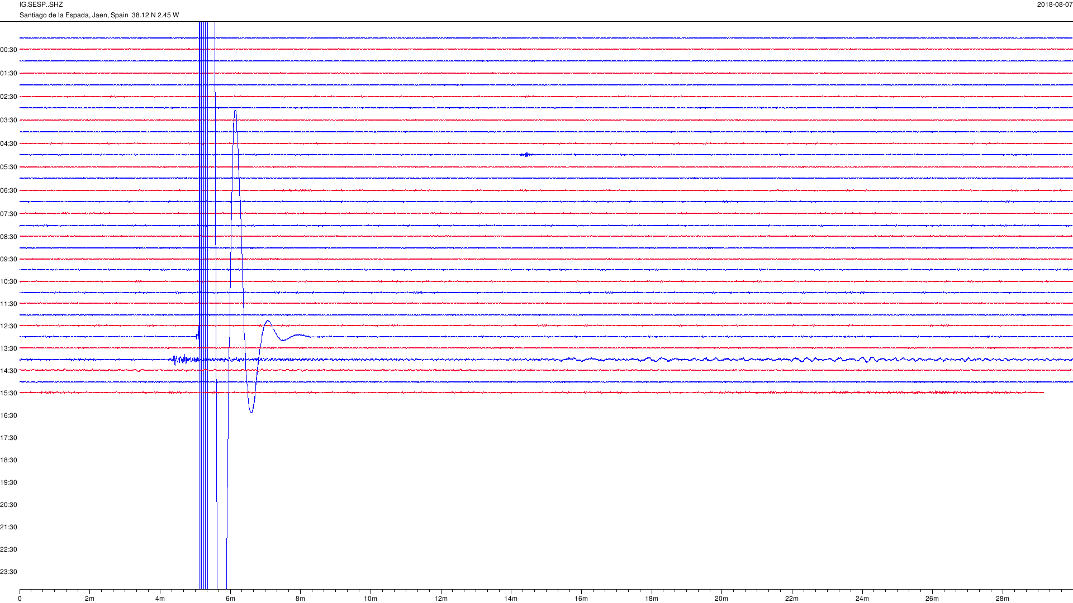This screenshot has height=603, width=1073.
Task: Click the 20m axis label
Action: [721, 599]
